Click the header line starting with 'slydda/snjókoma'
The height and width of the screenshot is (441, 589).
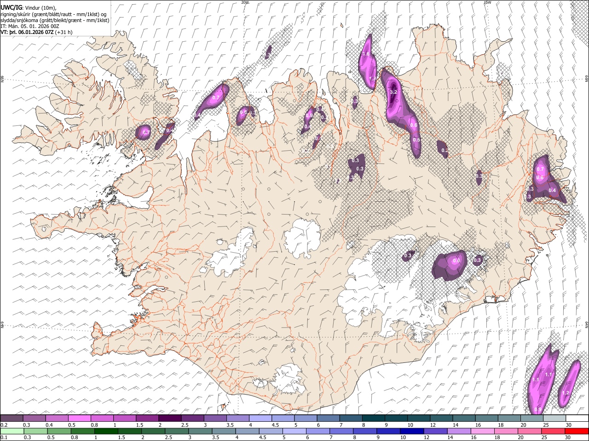point(55,20)
